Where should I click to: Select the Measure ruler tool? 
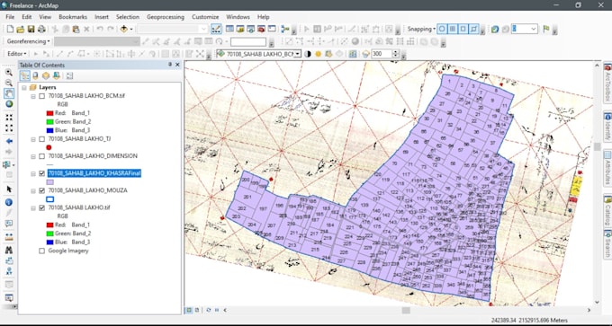point(9,237)
